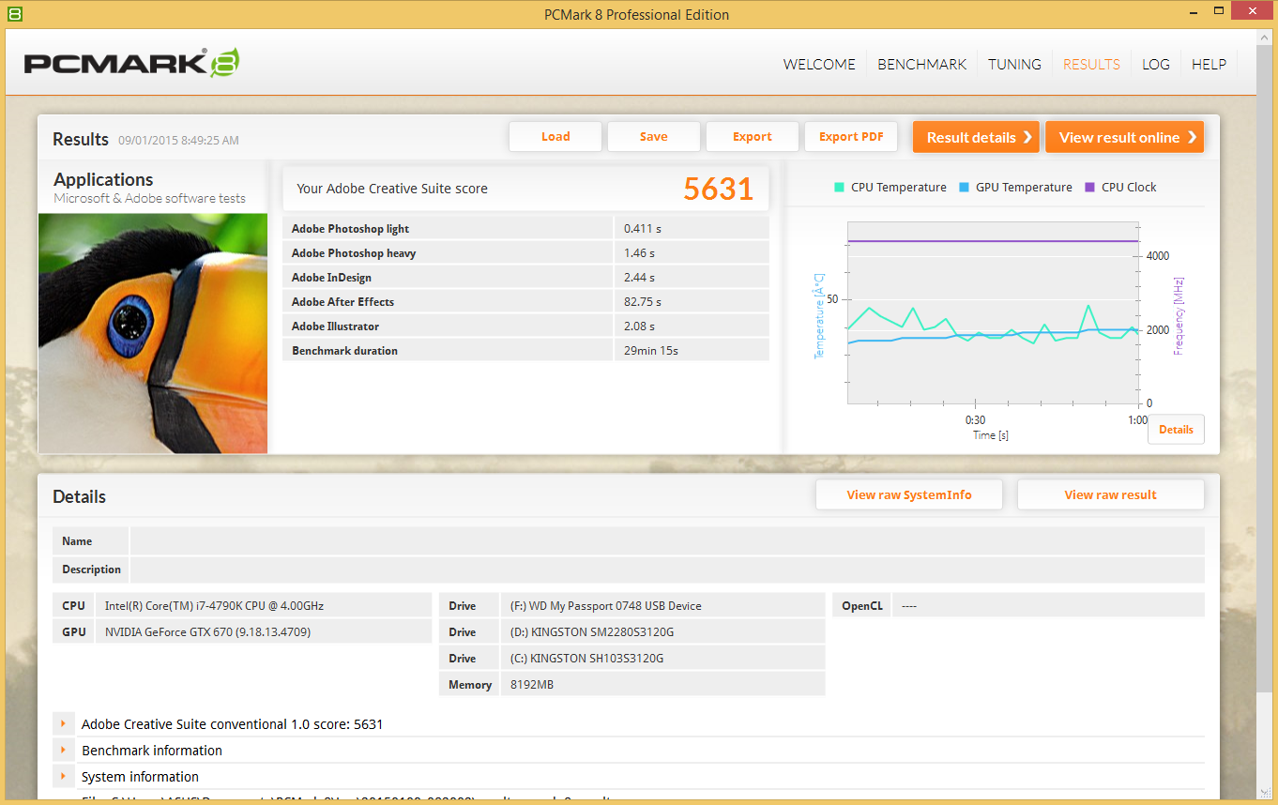Select the RESULTS tab

point(1091,64)
